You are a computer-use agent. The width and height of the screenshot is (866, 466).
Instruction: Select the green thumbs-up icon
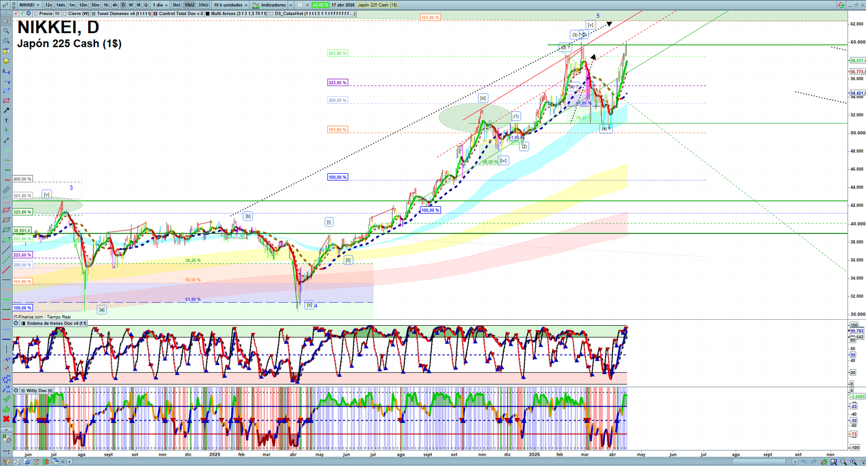click(6, 409)
